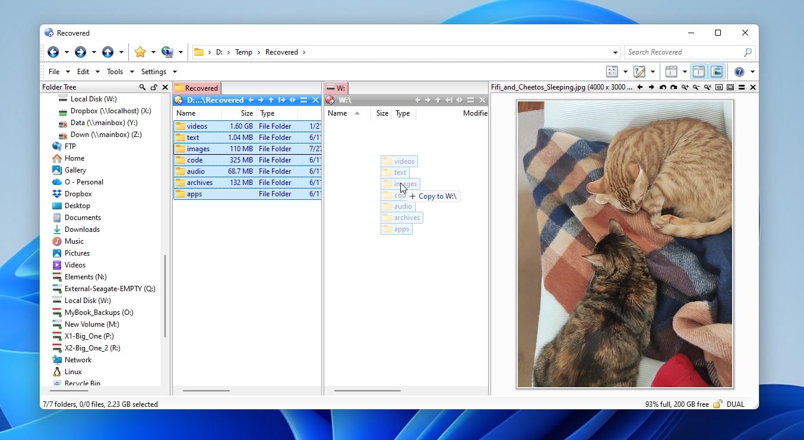Select the archives folder row
This screenshot has width=804, height=440.
[x=247, y=183]
